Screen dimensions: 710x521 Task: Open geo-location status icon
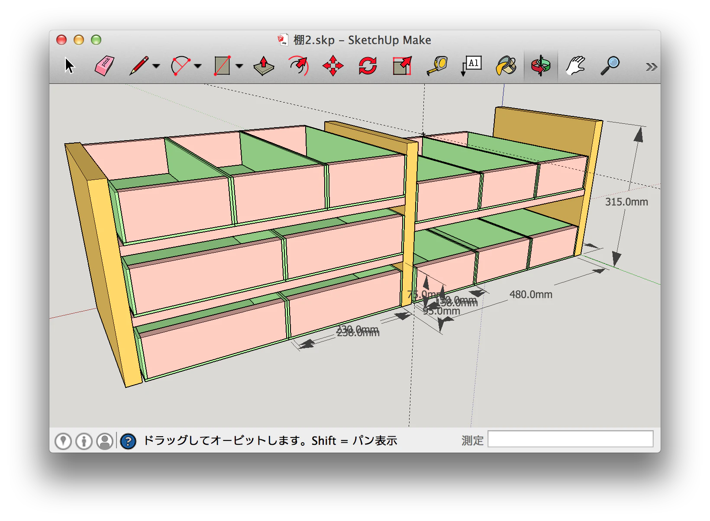63,441
